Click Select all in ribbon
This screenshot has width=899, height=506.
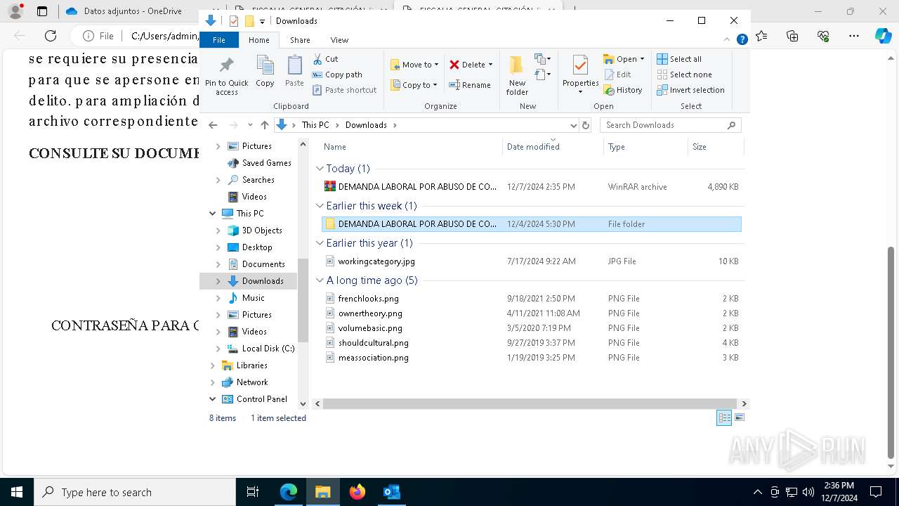point(679,59)
